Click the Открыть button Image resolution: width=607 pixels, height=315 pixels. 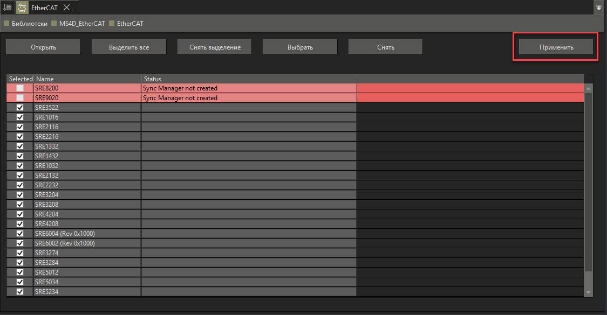43,47
